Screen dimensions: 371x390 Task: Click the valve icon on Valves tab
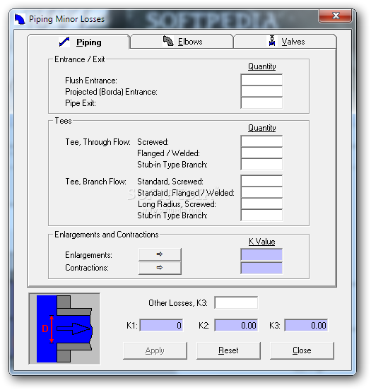(x=272, y=41)
